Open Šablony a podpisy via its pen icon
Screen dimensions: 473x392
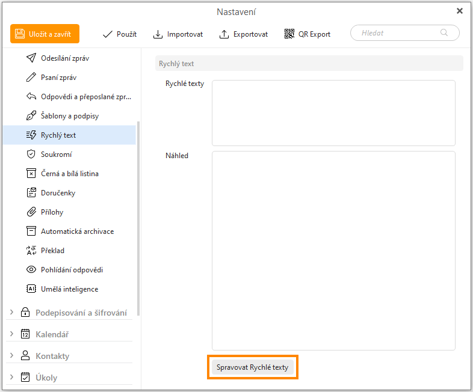click(31, 116)
